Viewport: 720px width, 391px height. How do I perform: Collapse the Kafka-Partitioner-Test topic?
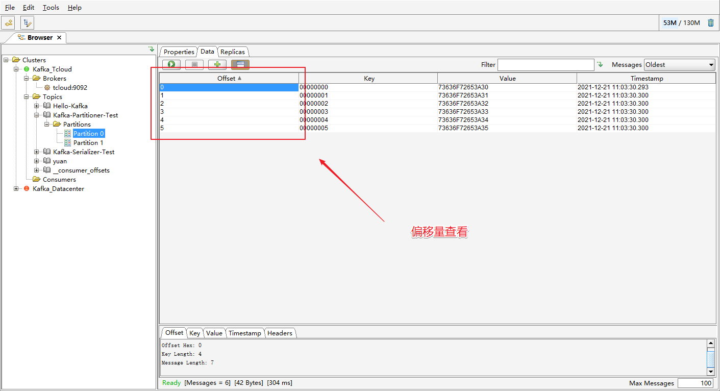coord(37,115)
